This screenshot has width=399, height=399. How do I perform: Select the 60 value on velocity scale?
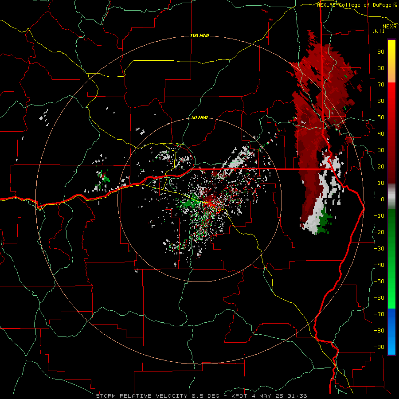(381, 101)
